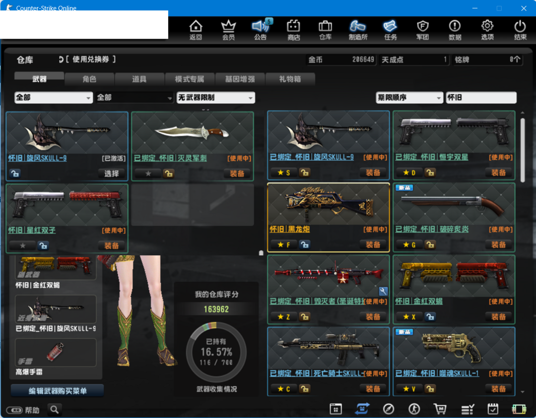
Task: Toggle the lock icon on 黑龙炮 card
Action: [x=305, y=244]
